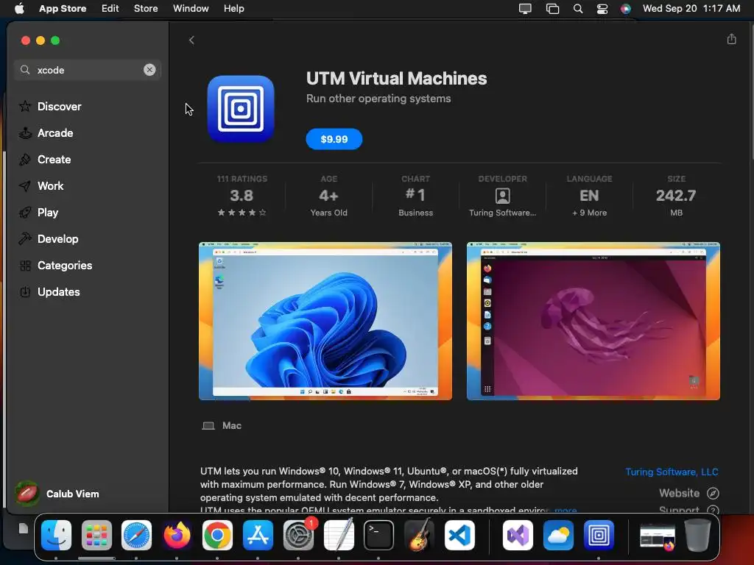
Task: Open the Apple menu
Action: click(x=19, y=9)
